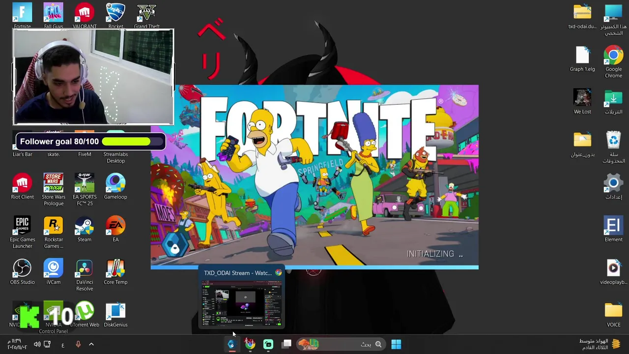The image size is (629, 354).
Task: Select the TXD_ODAI Stream preview thumbnail
Action: click(x=241, y=304)
